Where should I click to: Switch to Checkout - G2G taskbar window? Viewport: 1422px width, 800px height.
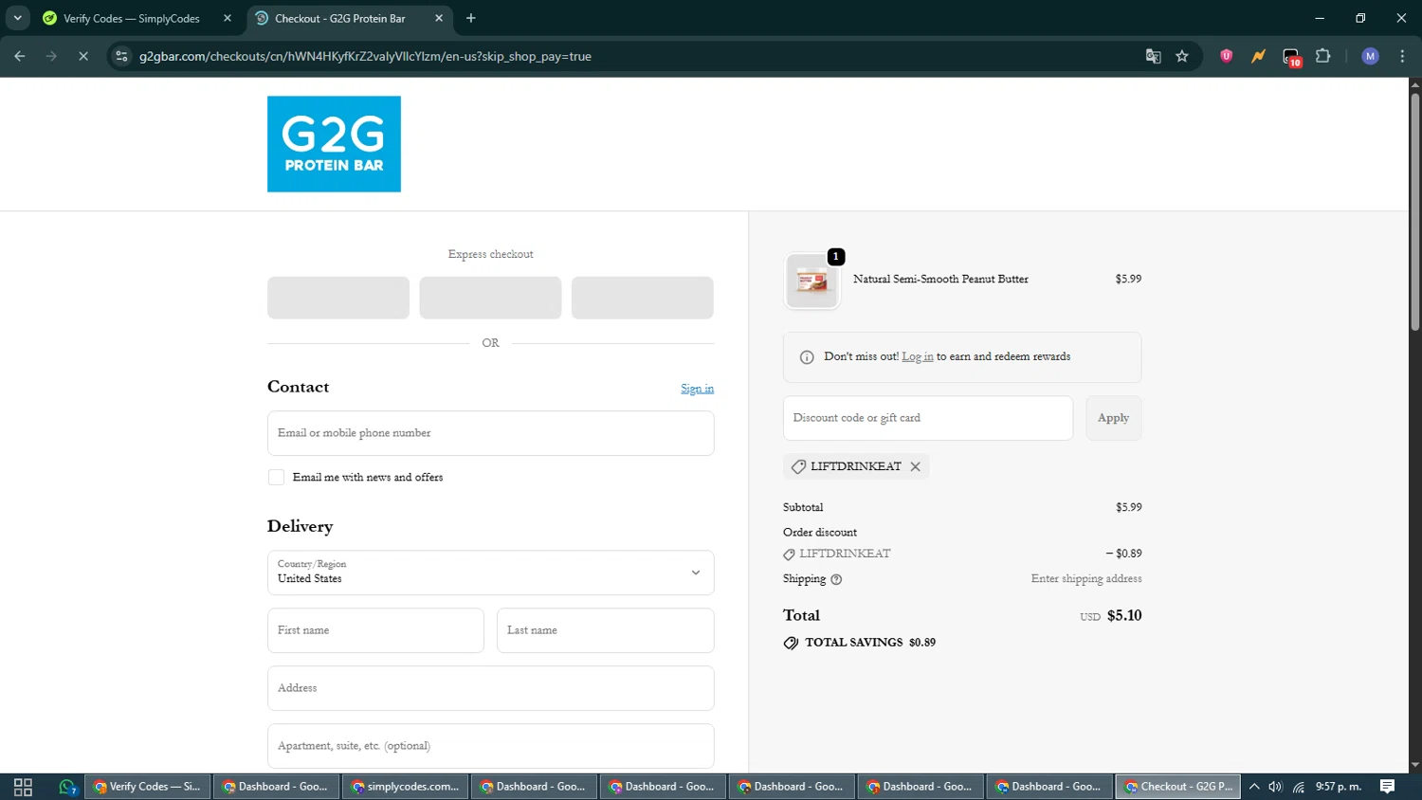tap(1178, 787)
